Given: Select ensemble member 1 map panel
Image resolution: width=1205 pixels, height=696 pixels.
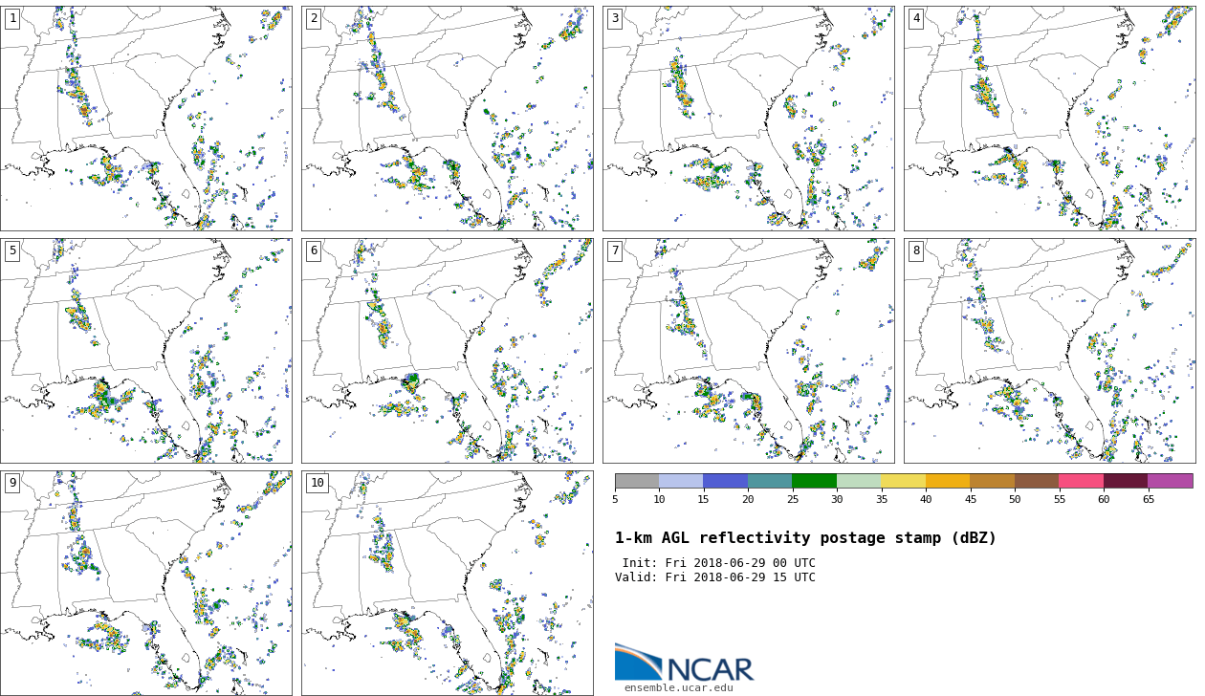Looking at the screenshot, I should (x=146, y=119).
